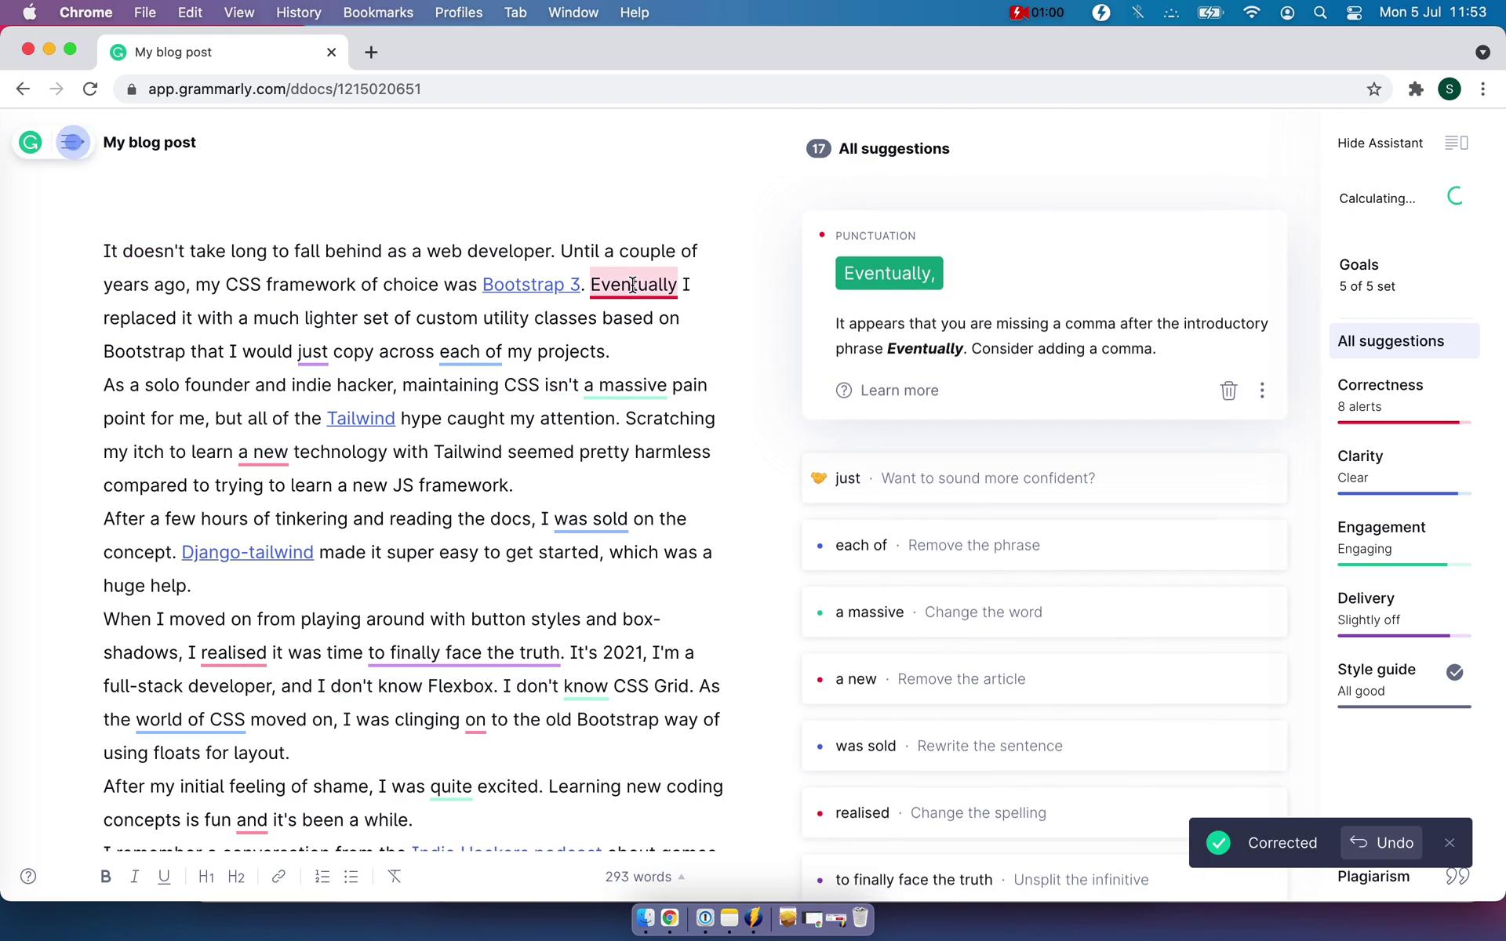The image size is (1506, 941).
Task: Select the Italic formatting icon
Action: [134, 876]
